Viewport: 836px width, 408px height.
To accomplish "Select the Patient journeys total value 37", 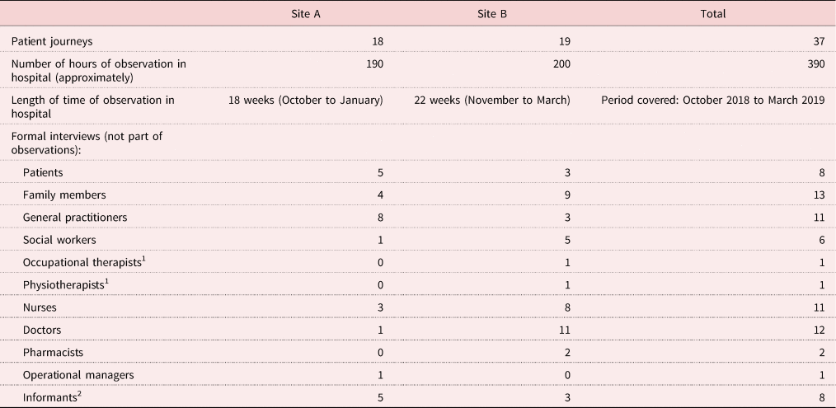I will tap(820, 41).
